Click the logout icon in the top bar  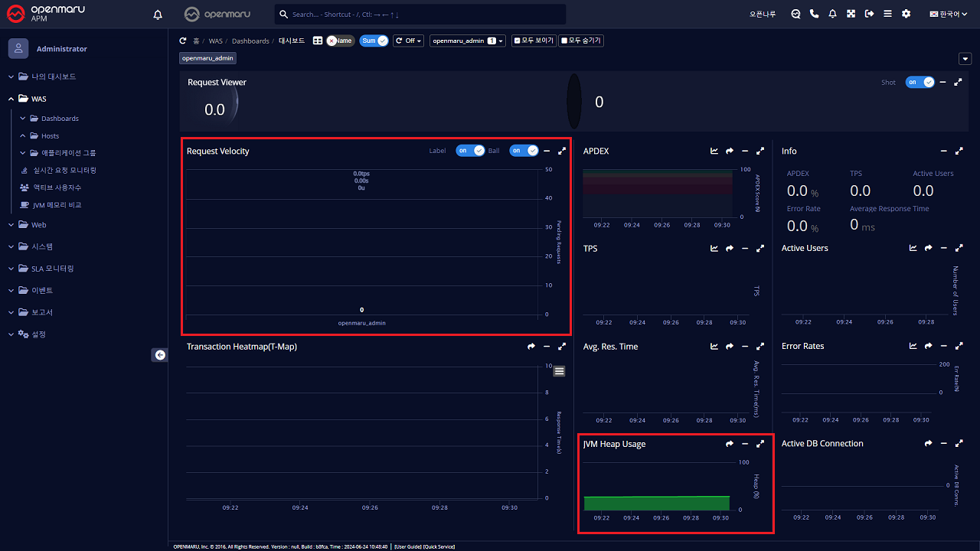869,14
